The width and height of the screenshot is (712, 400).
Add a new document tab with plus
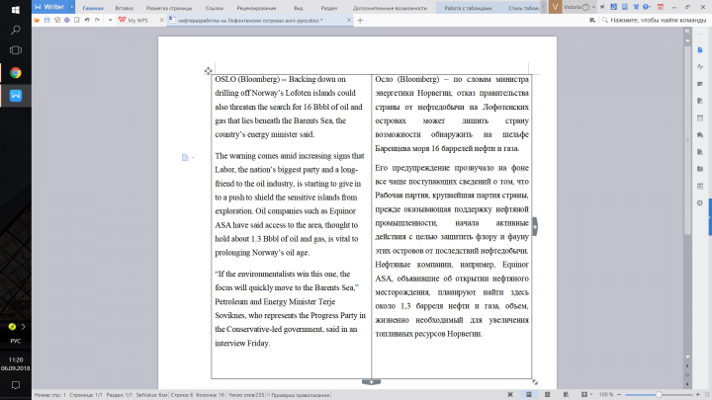tap(360, 21)
